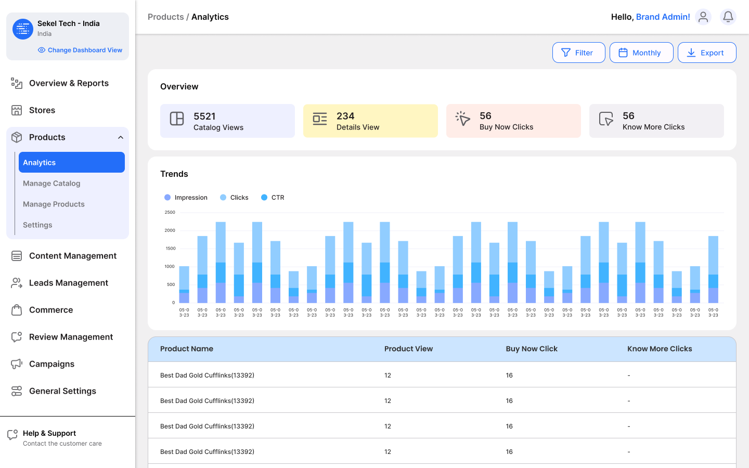
Task: Select the first Best Dad Gold Cufflinks row
Action: coord(207,375)
